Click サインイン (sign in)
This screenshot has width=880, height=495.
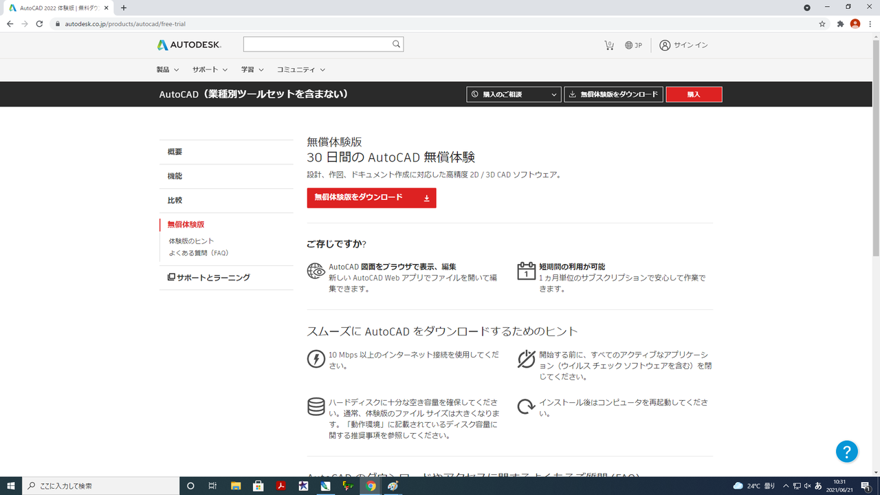683,45
